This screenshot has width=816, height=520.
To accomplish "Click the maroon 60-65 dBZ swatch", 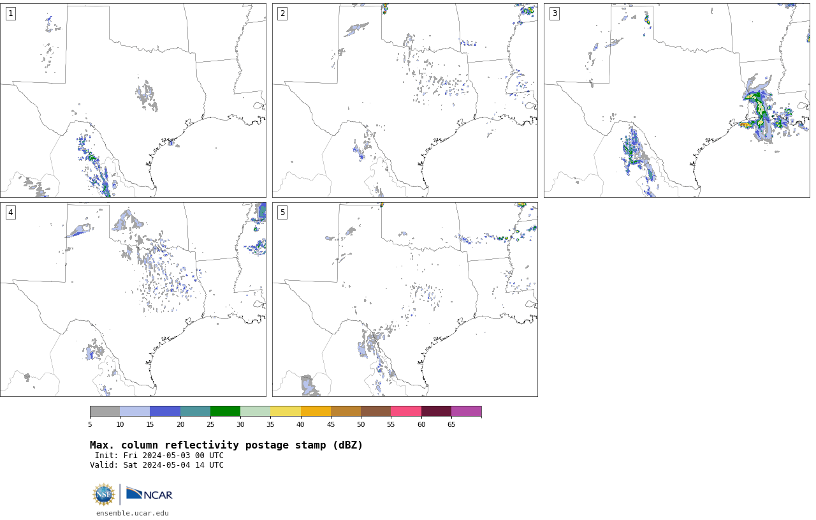I will tap(436, 411).
